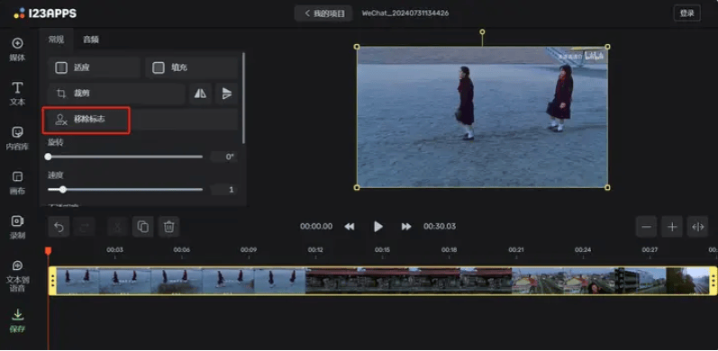Click the 保存 save icon
718x351 pixels.
pyautogui.click(x=17, y=320)
